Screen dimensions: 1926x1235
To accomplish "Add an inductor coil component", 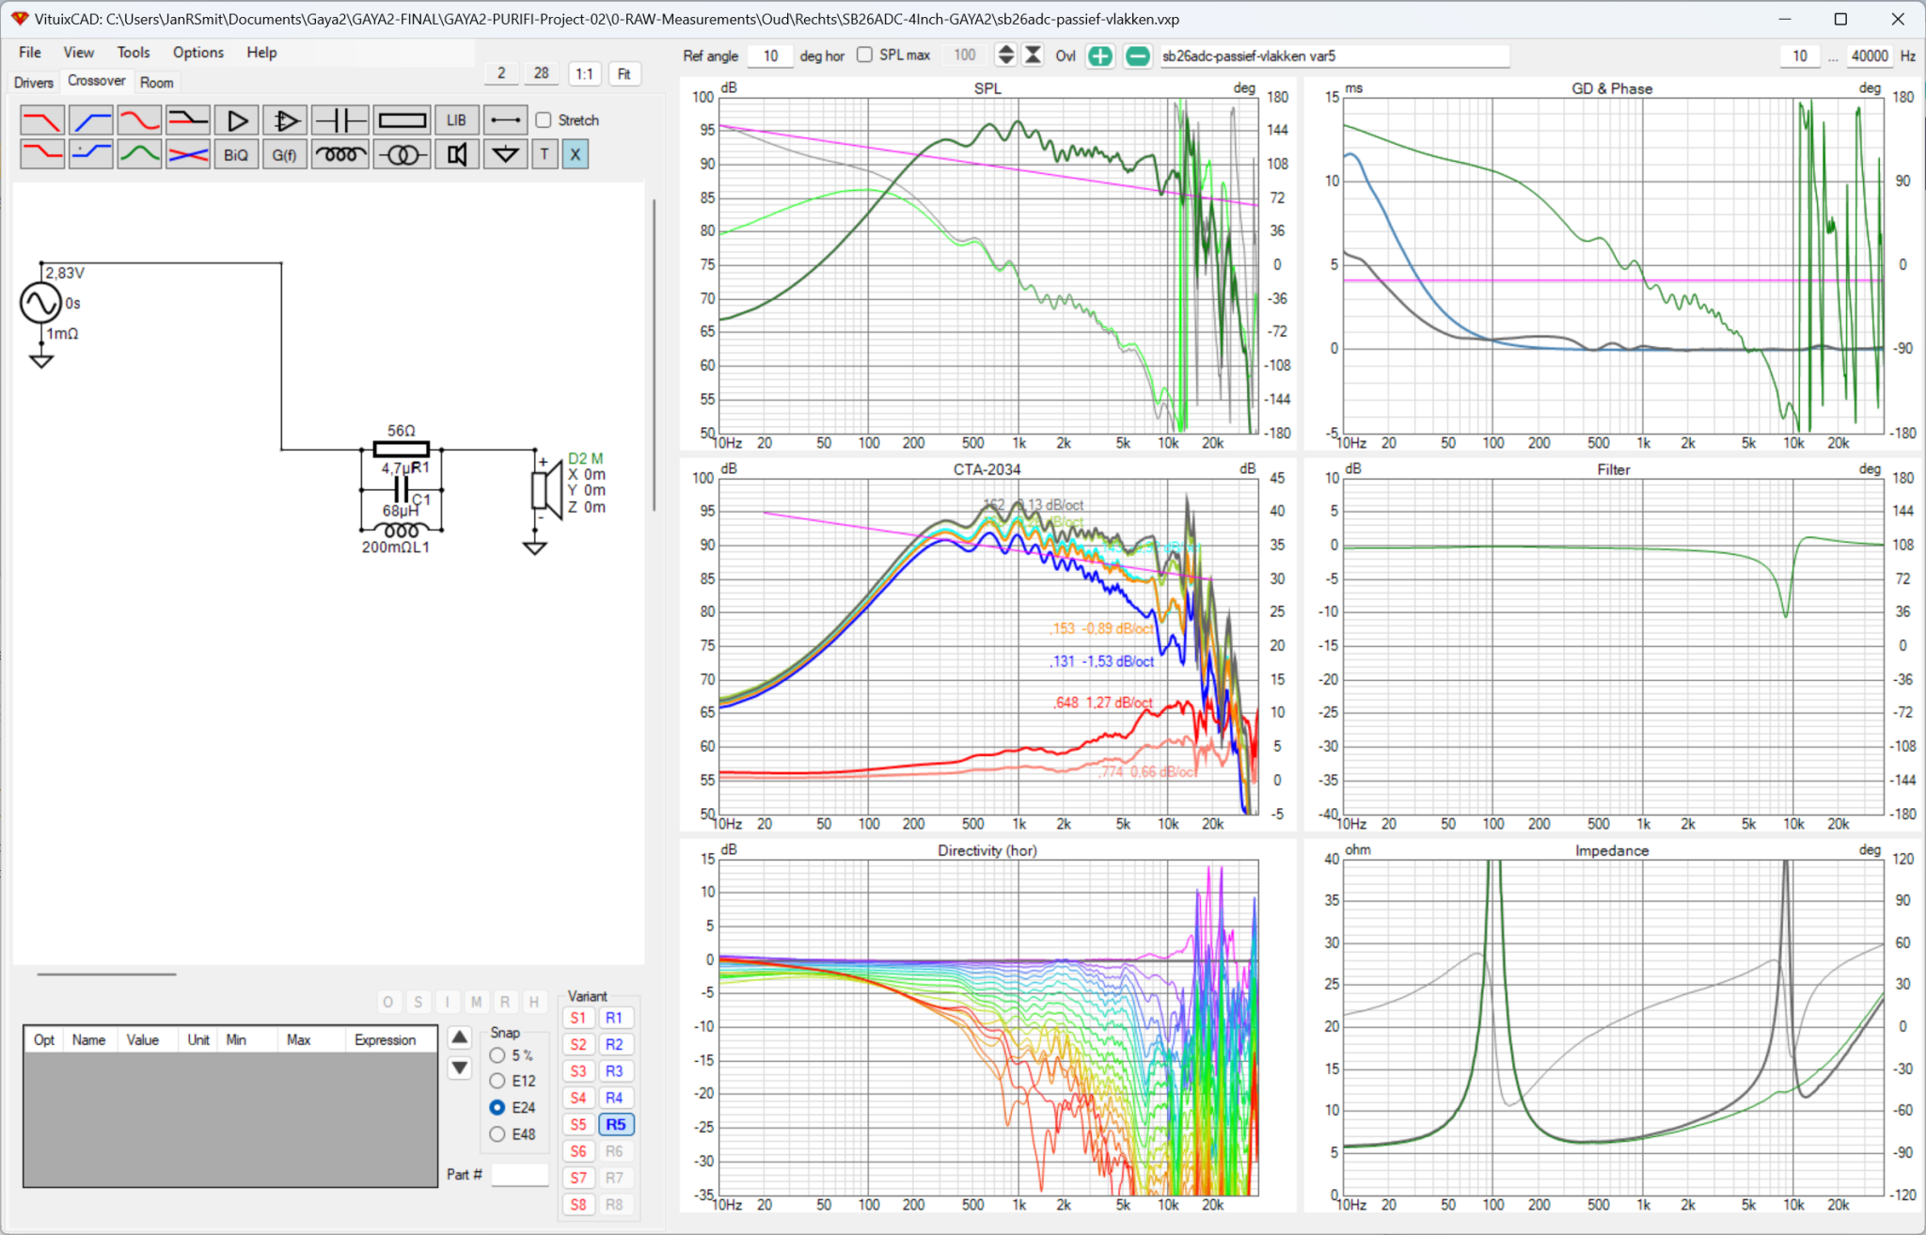I will pos(340,154).
